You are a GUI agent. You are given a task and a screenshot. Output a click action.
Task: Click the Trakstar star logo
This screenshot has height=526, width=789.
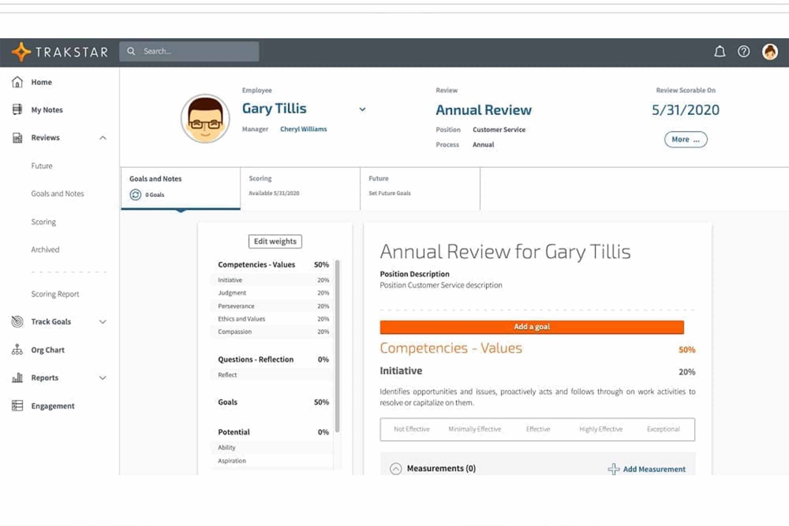[21, 52]
